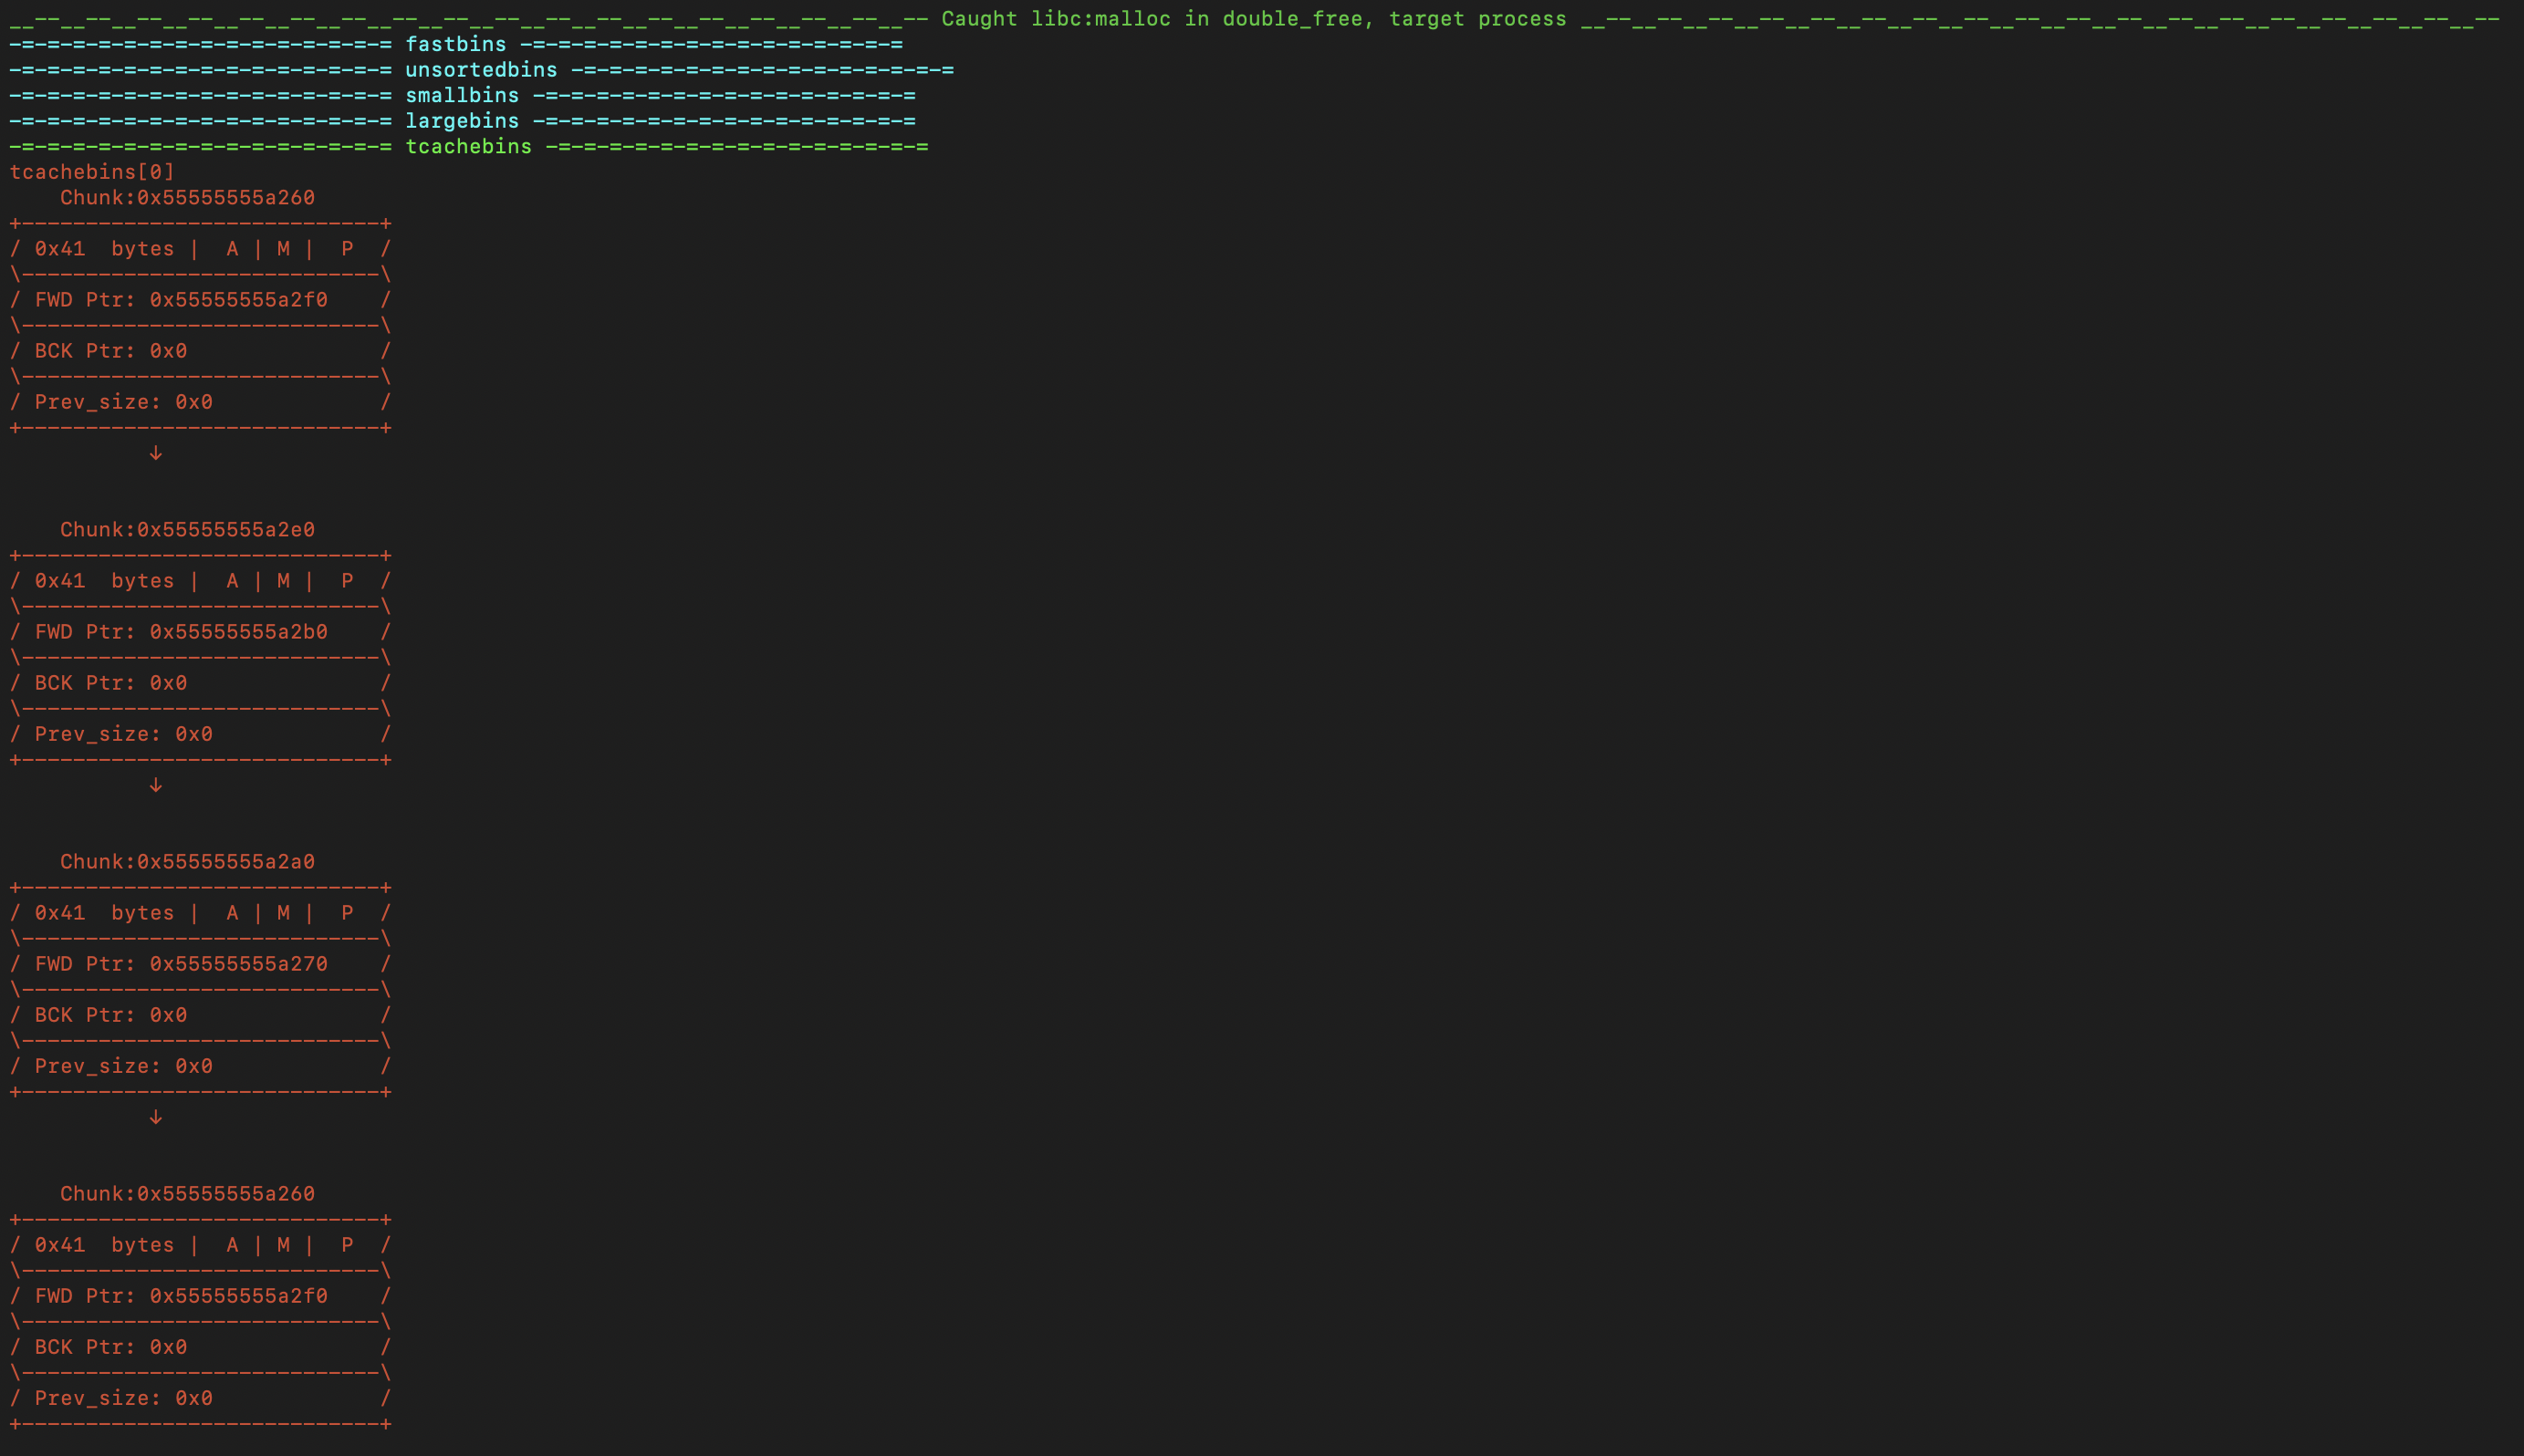Viewport: 2524px width, 1456px height.
Task: Click the largebins heading
Action: pos(461,121)
